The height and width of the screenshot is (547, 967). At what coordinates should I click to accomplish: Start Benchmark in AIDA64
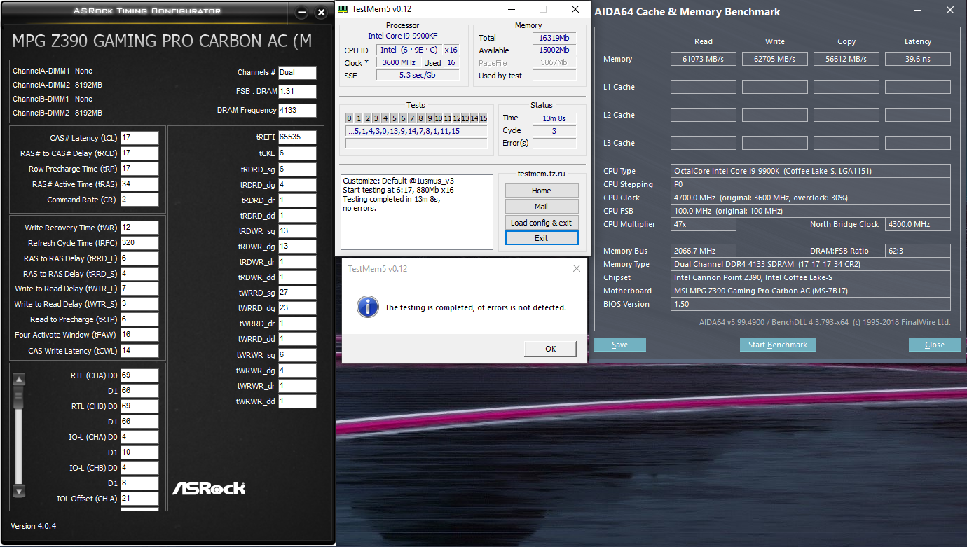[778, 345]
